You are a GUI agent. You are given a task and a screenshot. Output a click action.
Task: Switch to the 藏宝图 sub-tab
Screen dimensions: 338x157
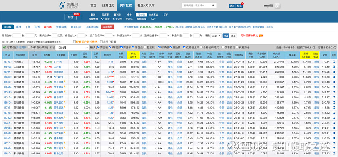point(48,27)
